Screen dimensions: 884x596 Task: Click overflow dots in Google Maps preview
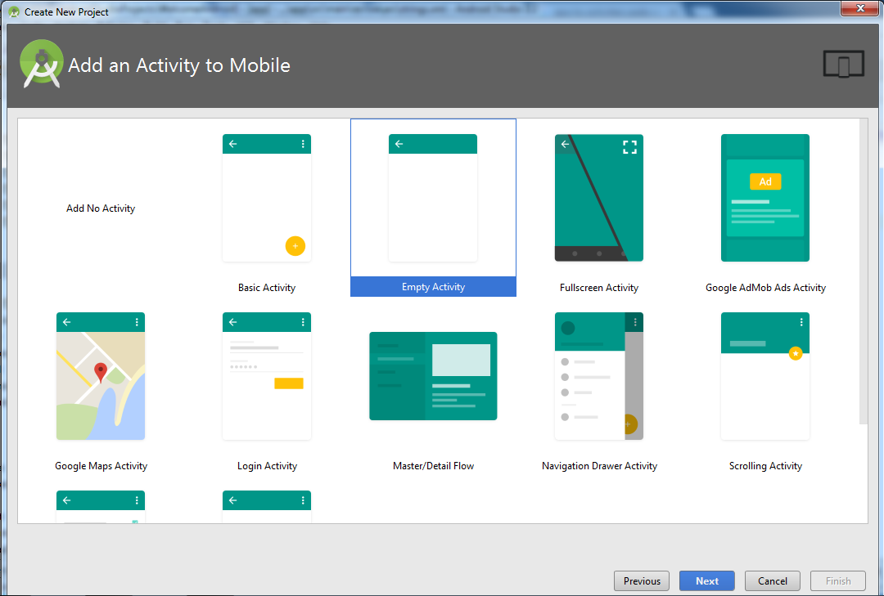click(137, 322)
